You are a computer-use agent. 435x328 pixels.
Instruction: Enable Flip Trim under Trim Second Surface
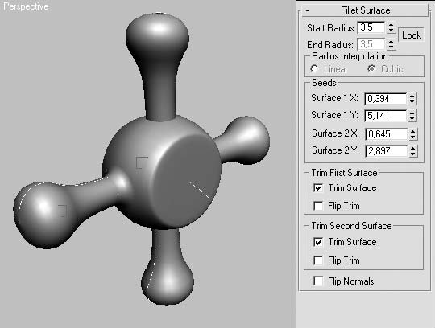coord(318,260)
